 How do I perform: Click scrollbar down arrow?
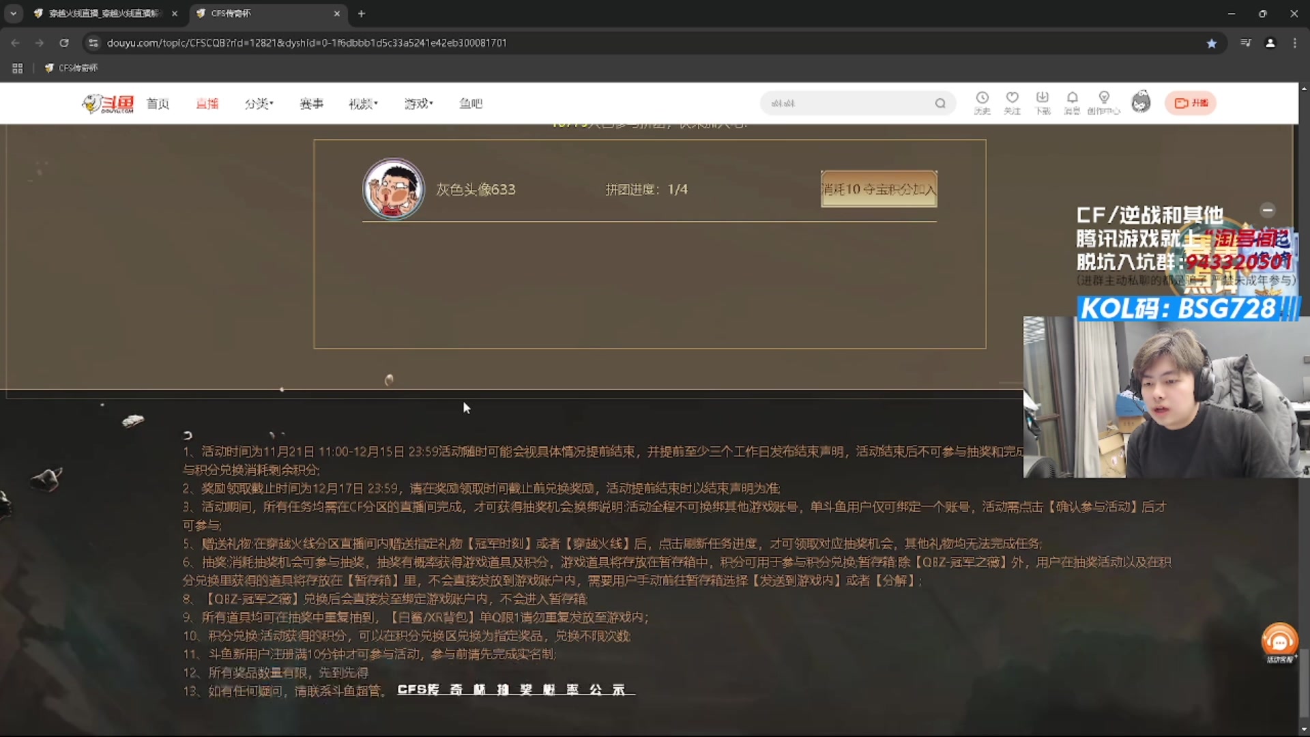pos(1304,730)
